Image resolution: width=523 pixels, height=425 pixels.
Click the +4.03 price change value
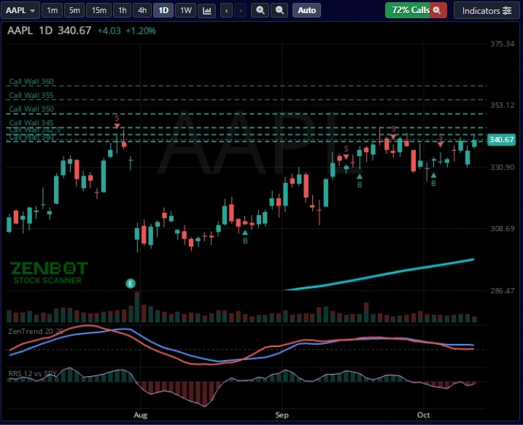109,31
